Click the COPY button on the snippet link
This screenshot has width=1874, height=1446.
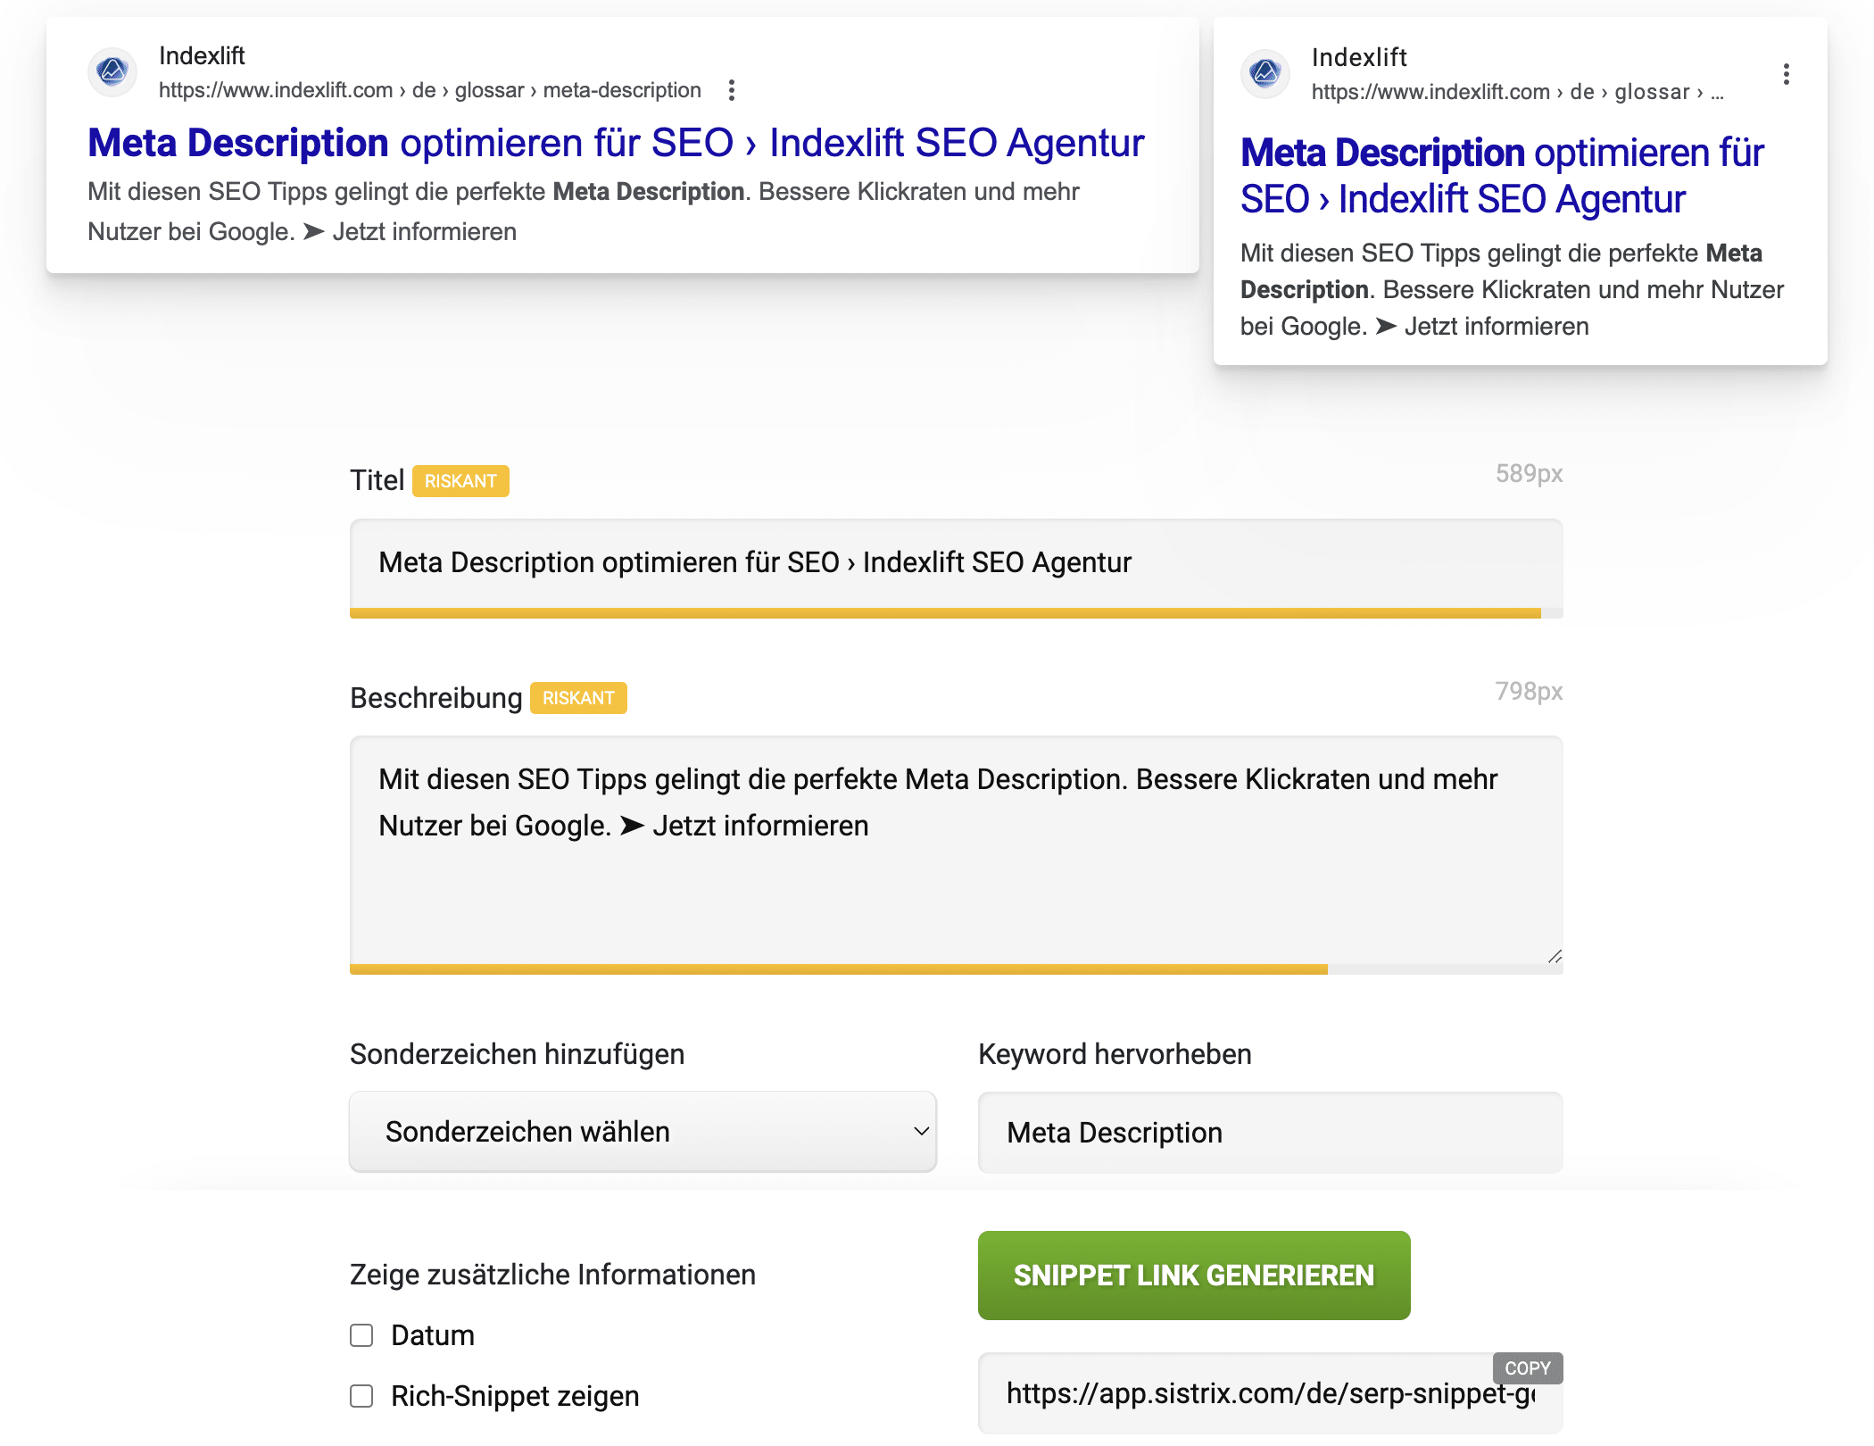1528,1368
